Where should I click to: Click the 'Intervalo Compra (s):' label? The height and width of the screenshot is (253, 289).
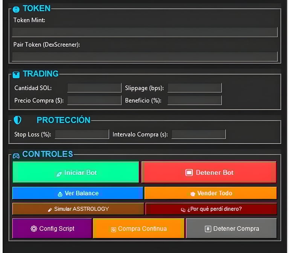[x=140, y=134]
